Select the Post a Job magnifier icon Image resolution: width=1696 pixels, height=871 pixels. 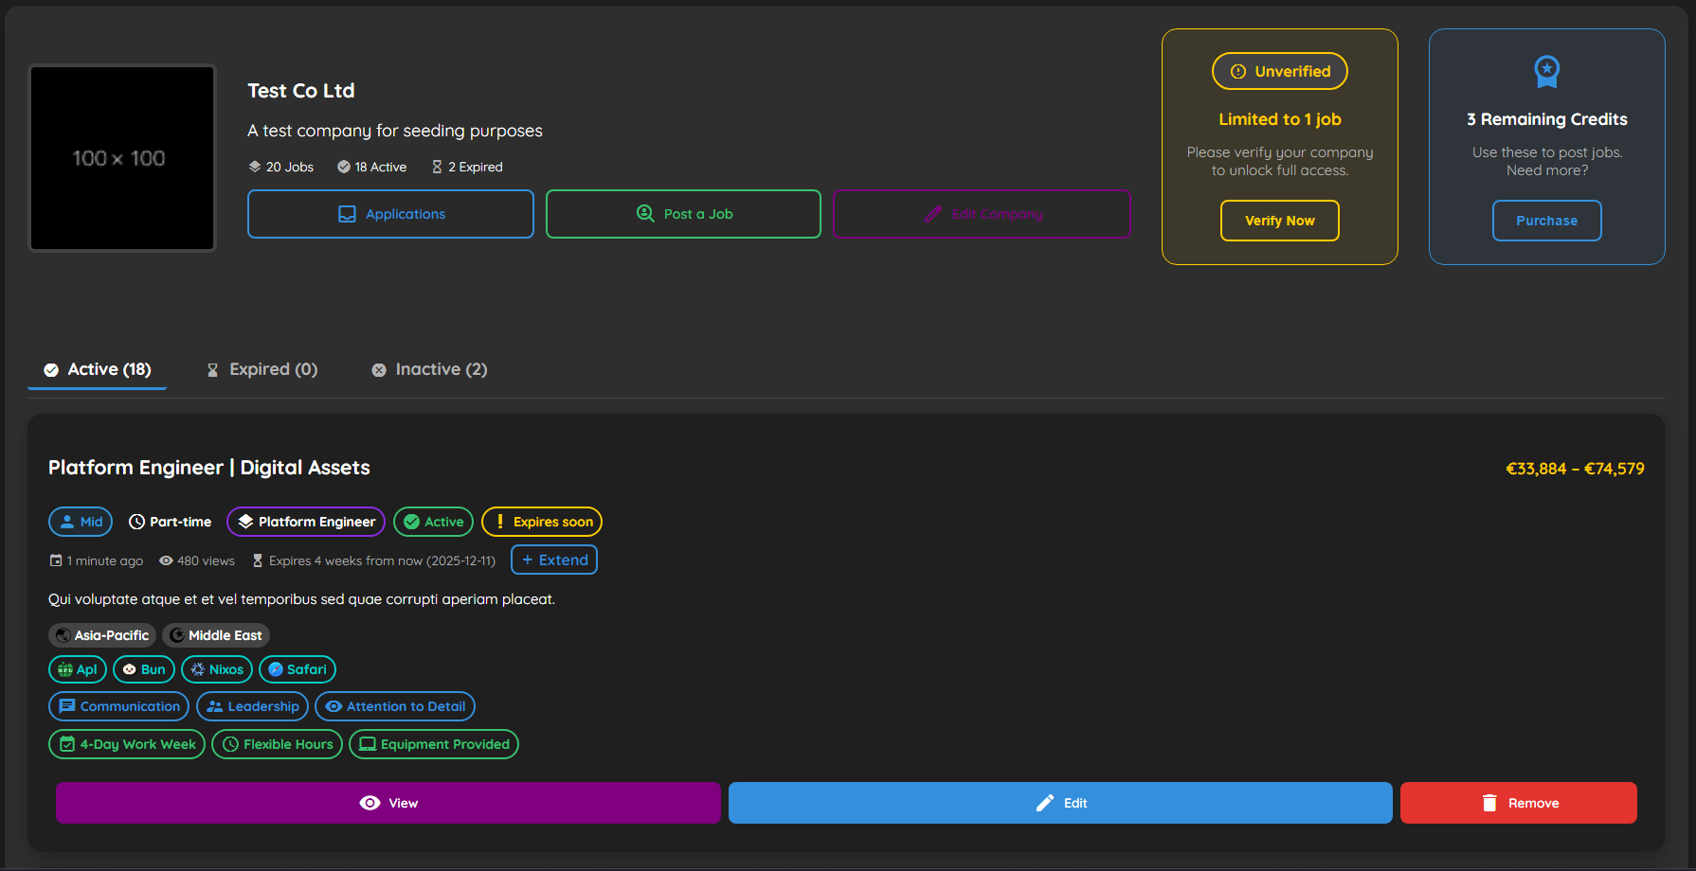[x=644, y=213]
